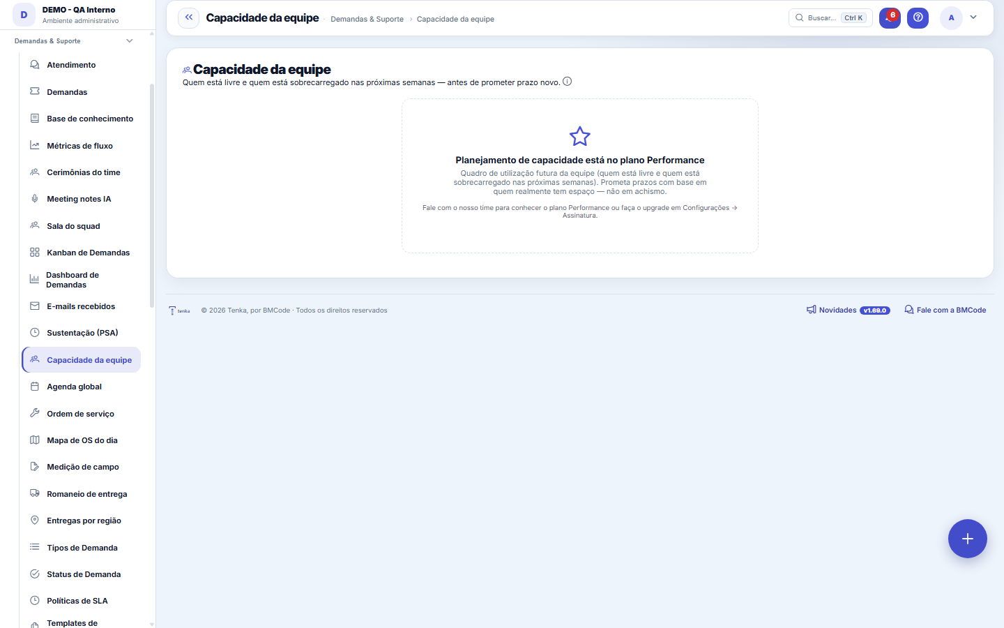Focus the Buscar search field
The width and height of the screenshot is (1004, 628).
[830, 17]
